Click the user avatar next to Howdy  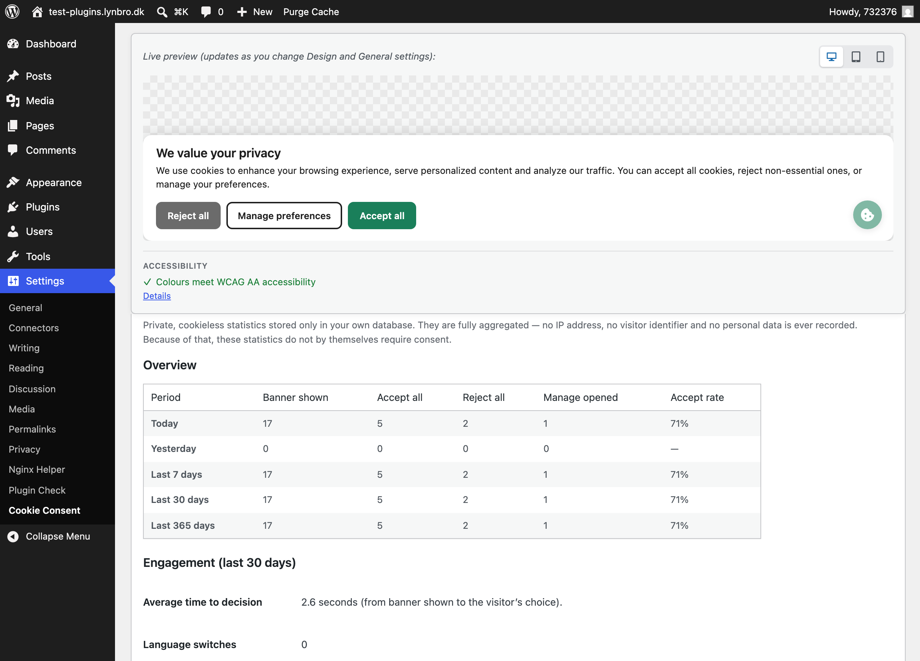click(x=907, y=11)
